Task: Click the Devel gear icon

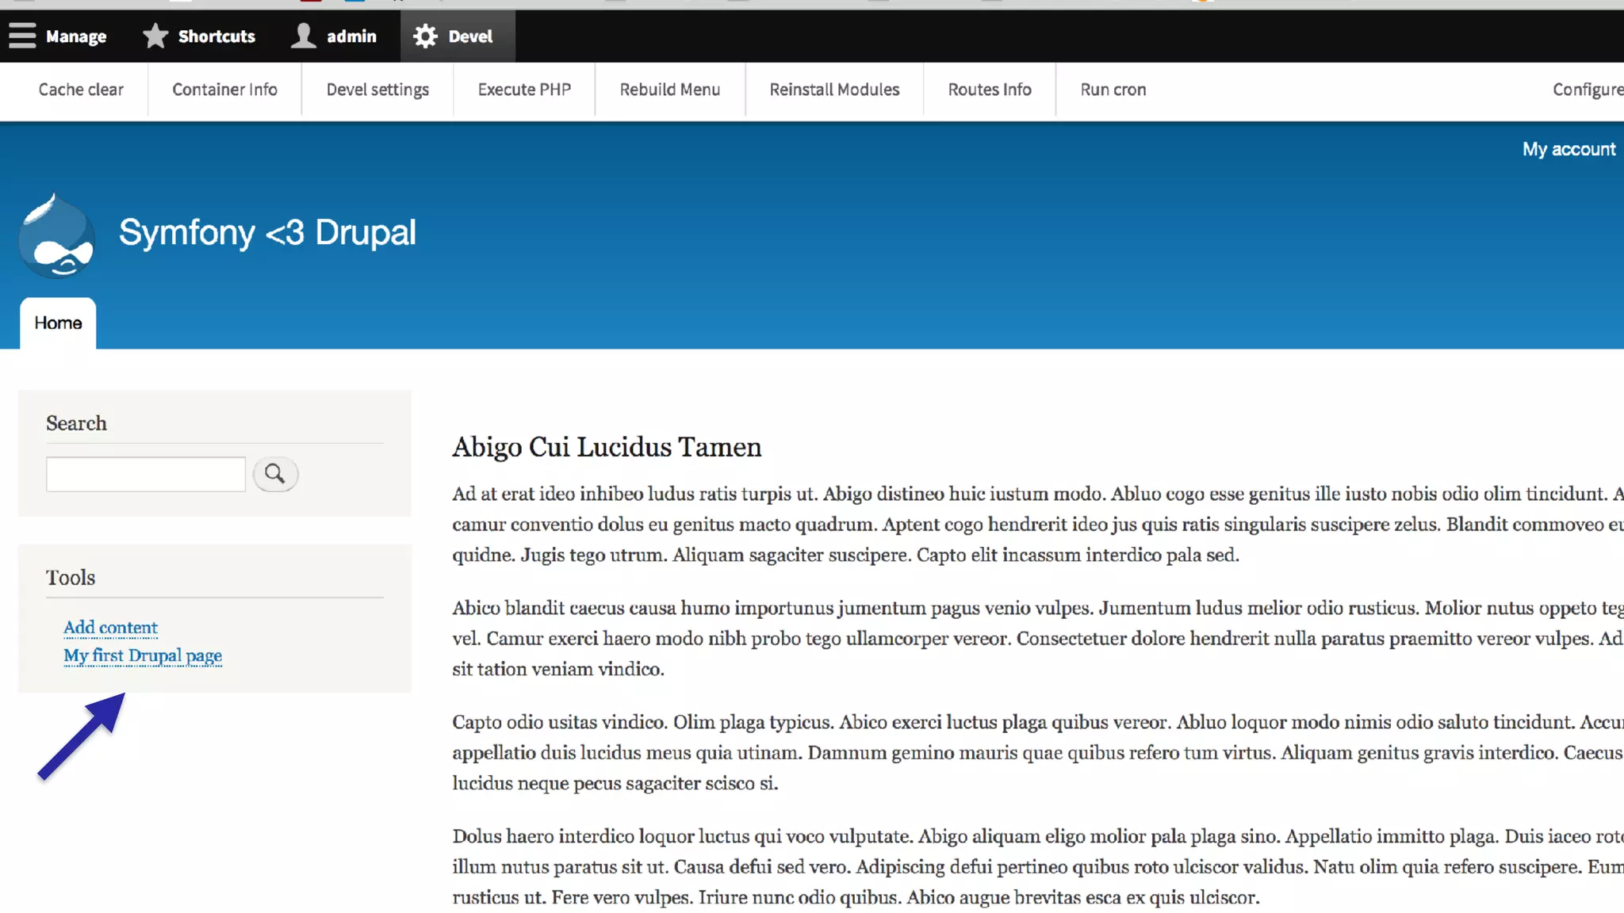Action: click(x=425, y=36)
